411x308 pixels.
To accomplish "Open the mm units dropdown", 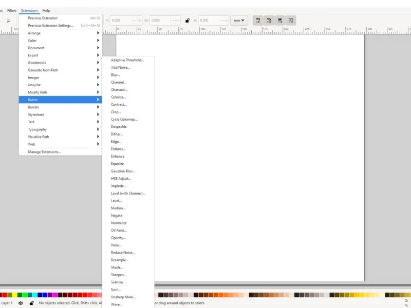I will tap(239, 21).
